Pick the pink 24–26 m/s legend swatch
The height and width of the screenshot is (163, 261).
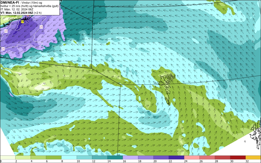point(192,158)
